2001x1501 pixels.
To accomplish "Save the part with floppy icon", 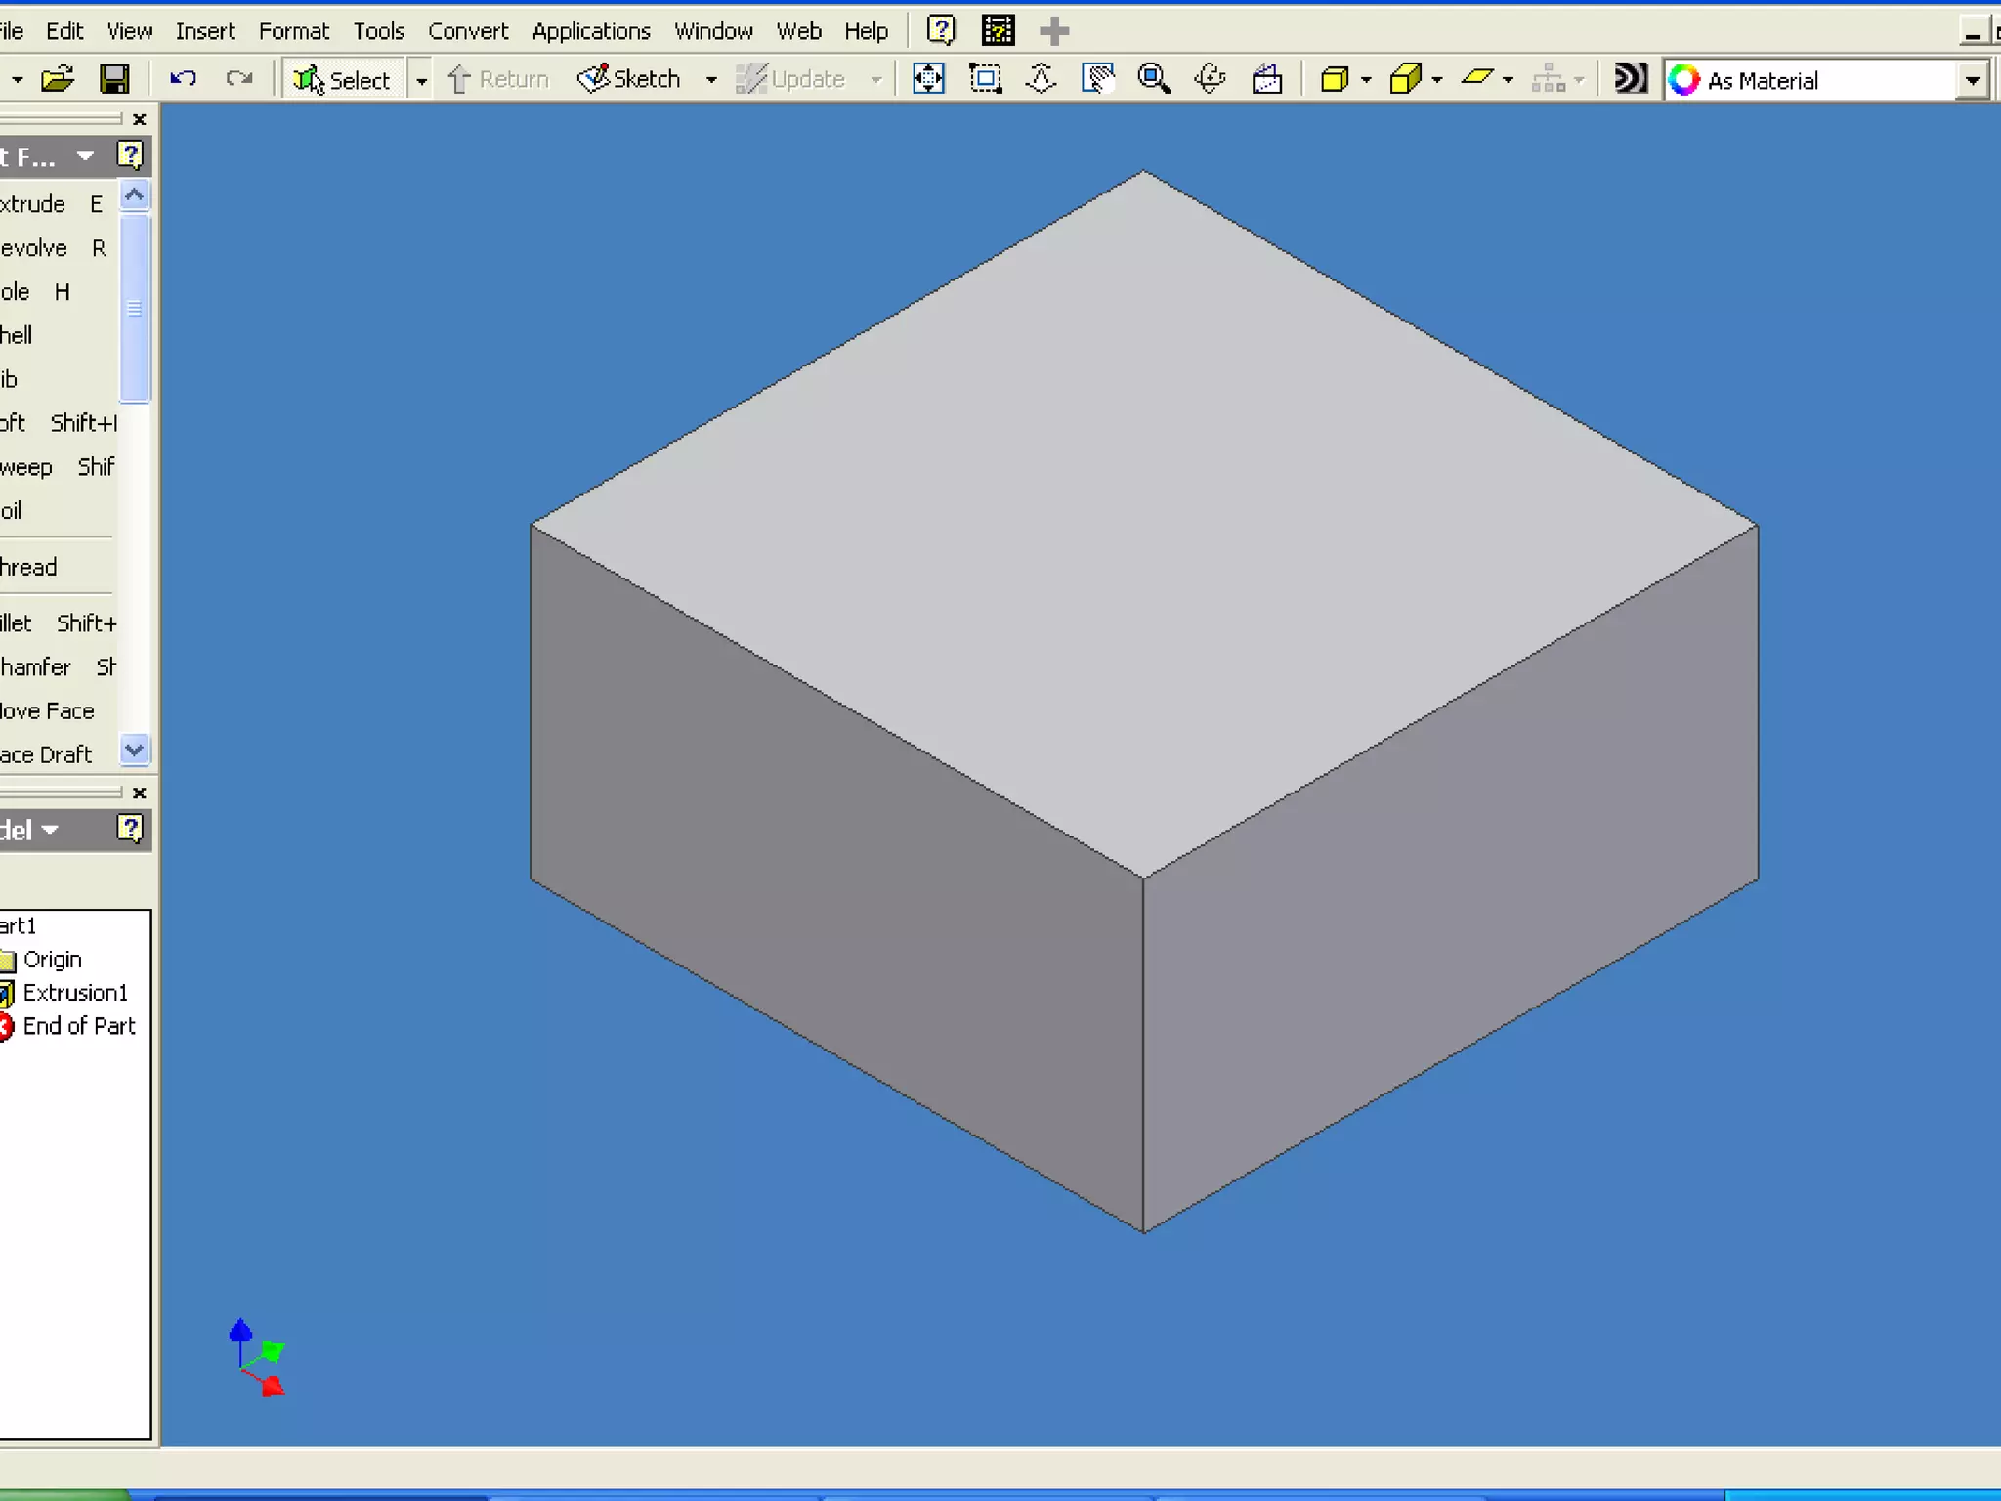I will tap(115, 79).
